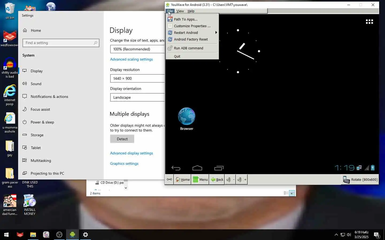Select Tablet in Settings sidebar

point(61,148)
